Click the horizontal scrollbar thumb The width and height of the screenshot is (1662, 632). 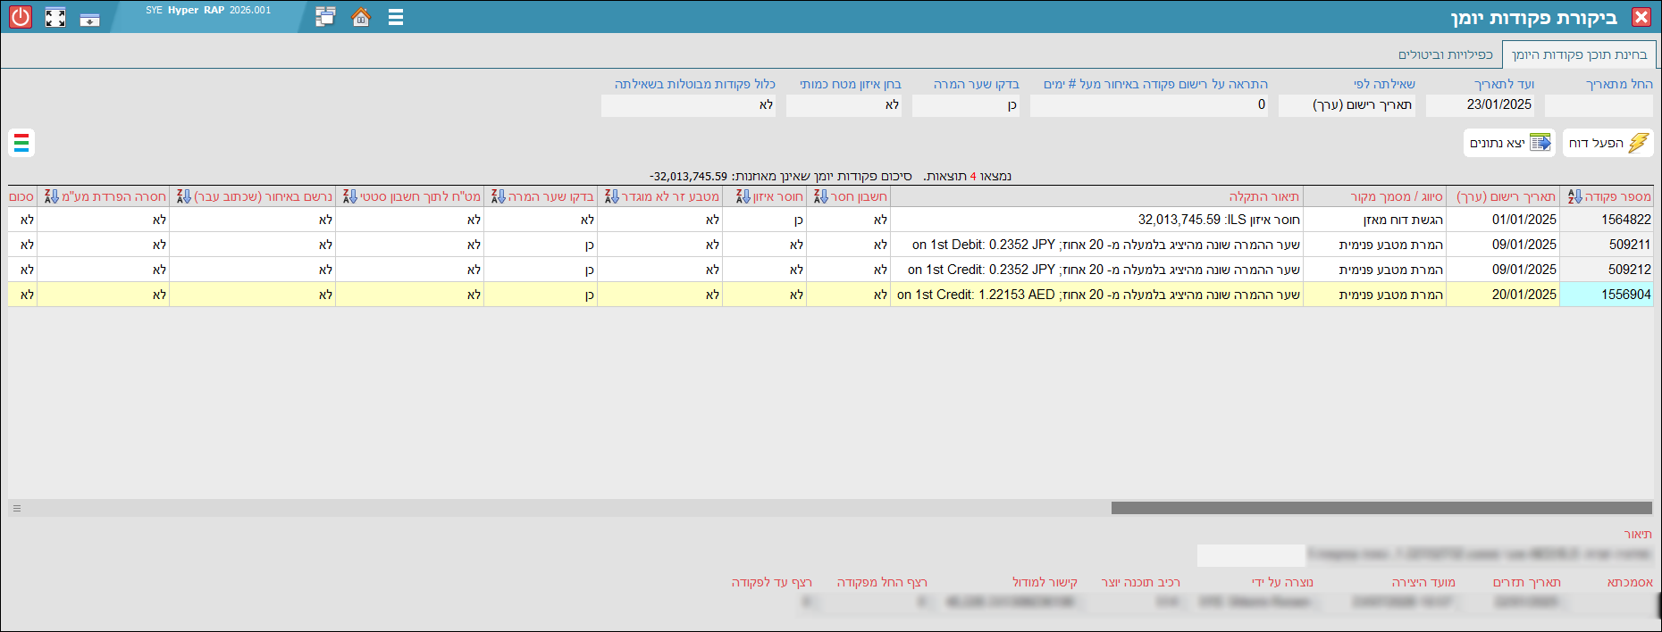(1381, 508)
